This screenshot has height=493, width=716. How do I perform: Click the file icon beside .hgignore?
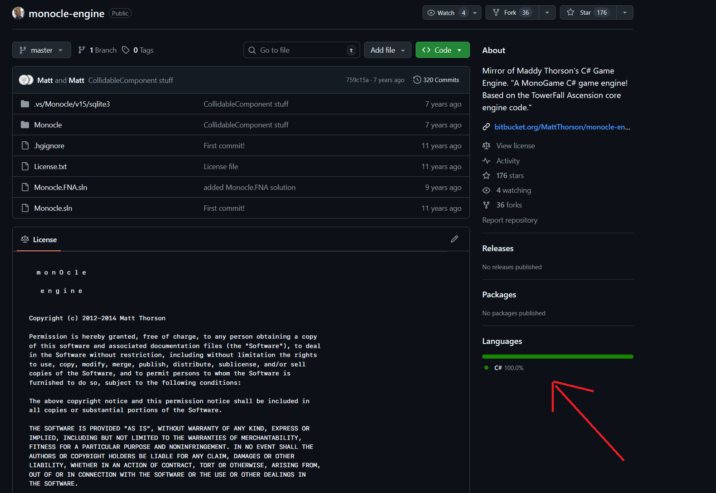(x=25, y=145)
